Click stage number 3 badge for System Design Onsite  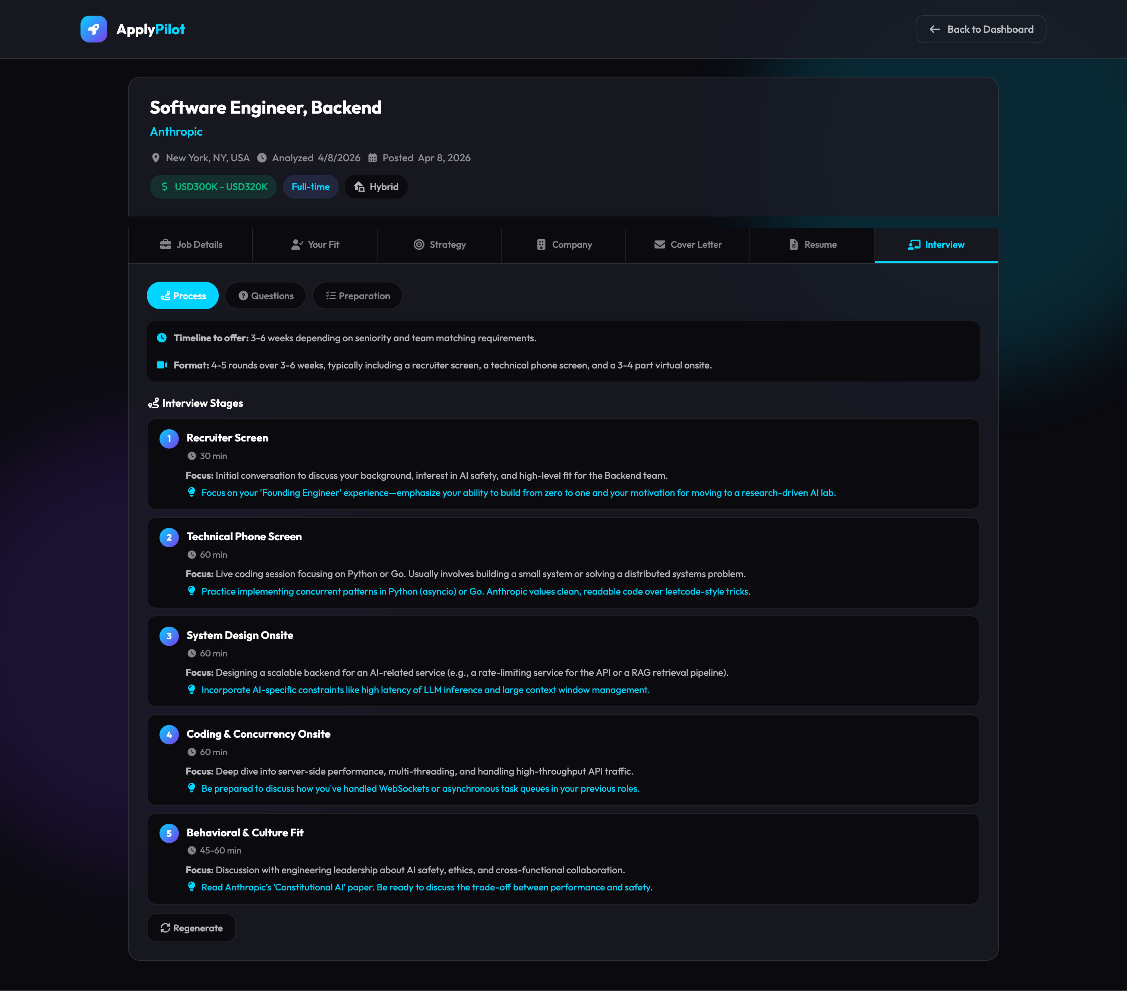(x=169, y=636)
